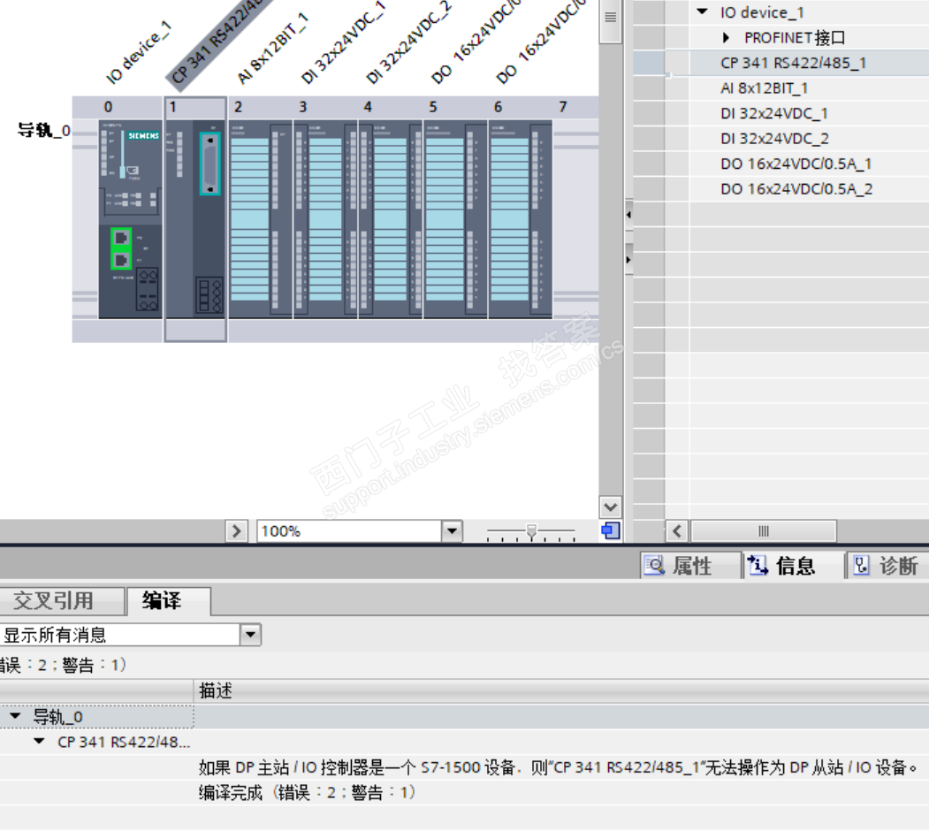This screenshot has width=929, height=831.
Task: Select IO device_1 row in device overview
Action: point(762,12)
